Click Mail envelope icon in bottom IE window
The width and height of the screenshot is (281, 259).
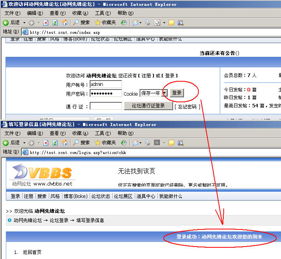(136, 143)
